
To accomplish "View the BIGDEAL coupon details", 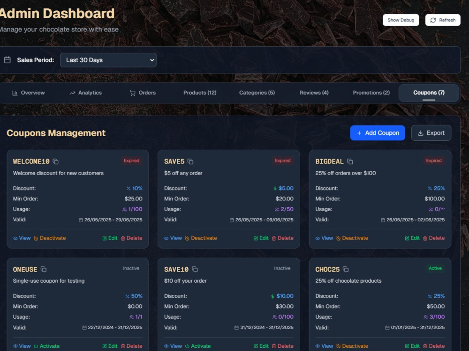I will tap(324, 238).
